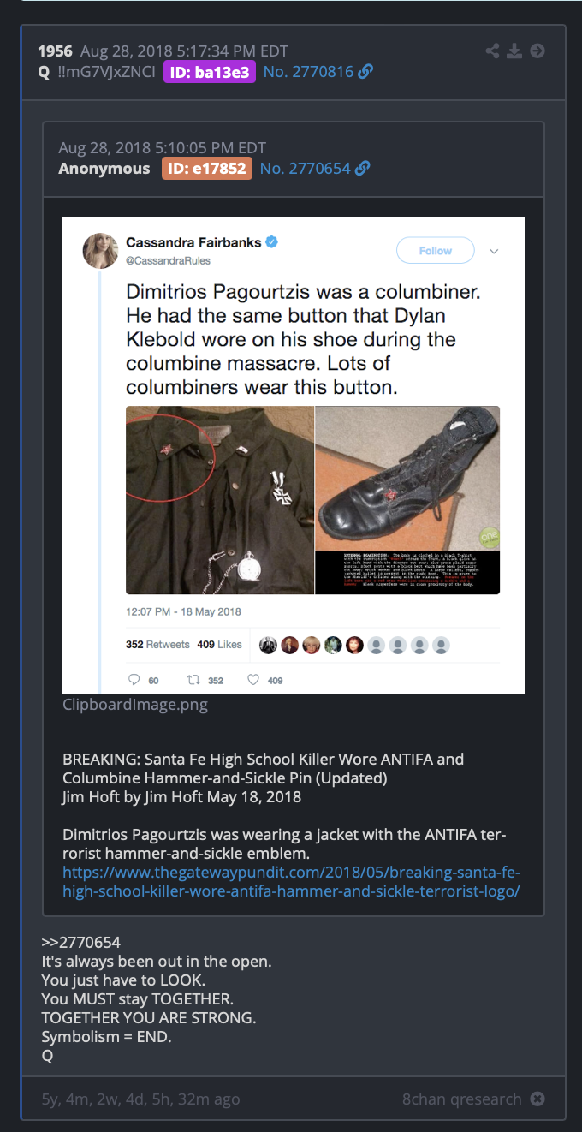Image resolution: width=582 pixels, height=1132 pixels.
Task: Expand the tweet options chevron next to Follow
Action: click(494, 251)
